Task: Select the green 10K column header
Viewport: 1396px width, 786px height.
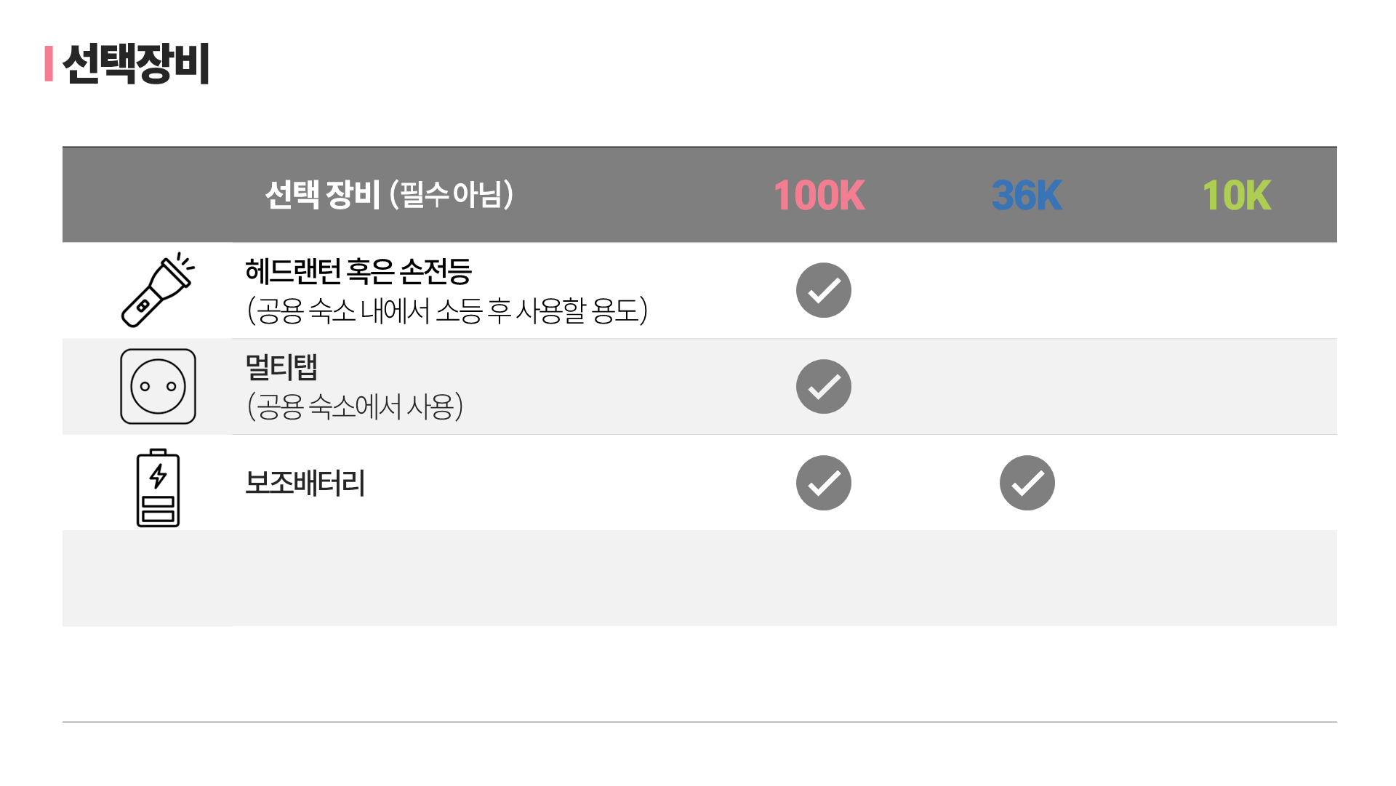Action: (1236, 196)
